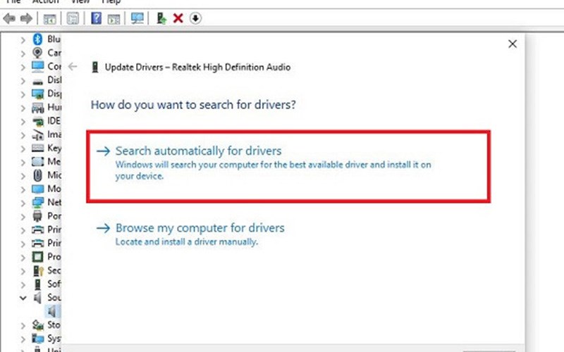Select the Imaging devices icon in the tree
The image size is (564, 352).
coord(37,135)
